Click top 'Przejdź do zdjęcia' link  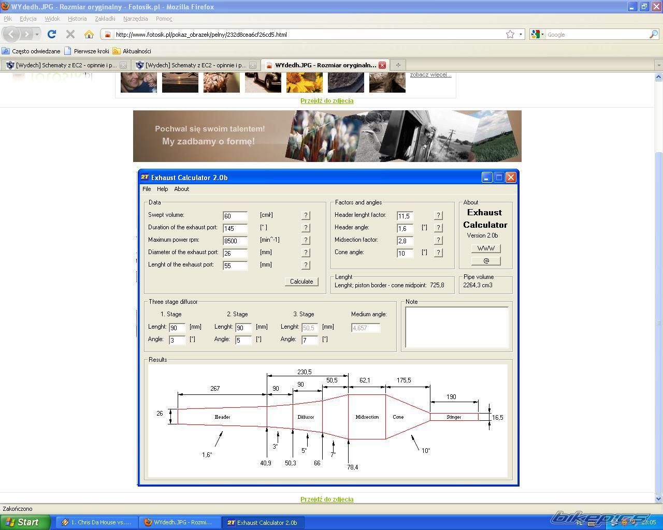coord(327,100)
